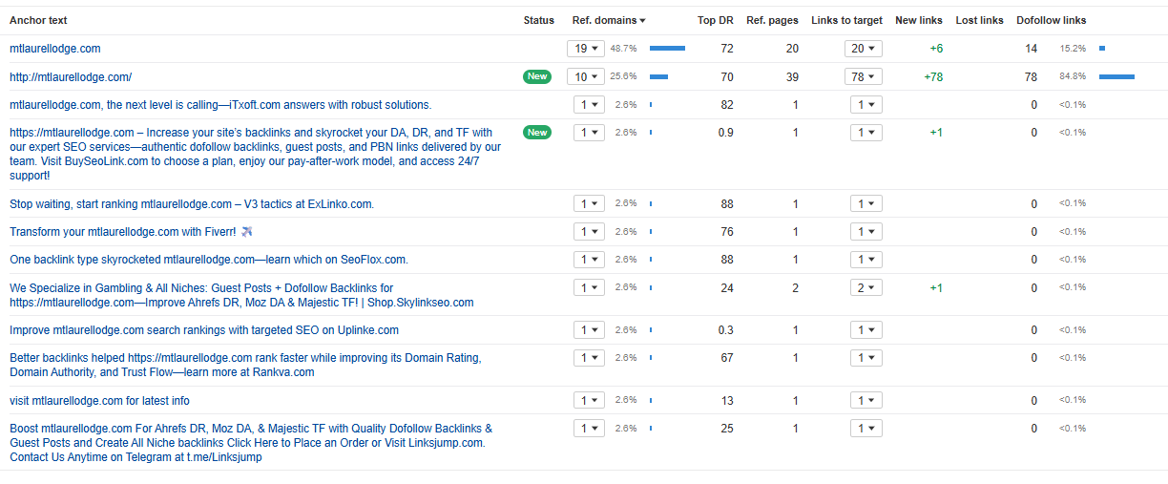Expand the 19 referring domains dropdown
This screenshot has height=484, width=1168.
tap(585, 49)
